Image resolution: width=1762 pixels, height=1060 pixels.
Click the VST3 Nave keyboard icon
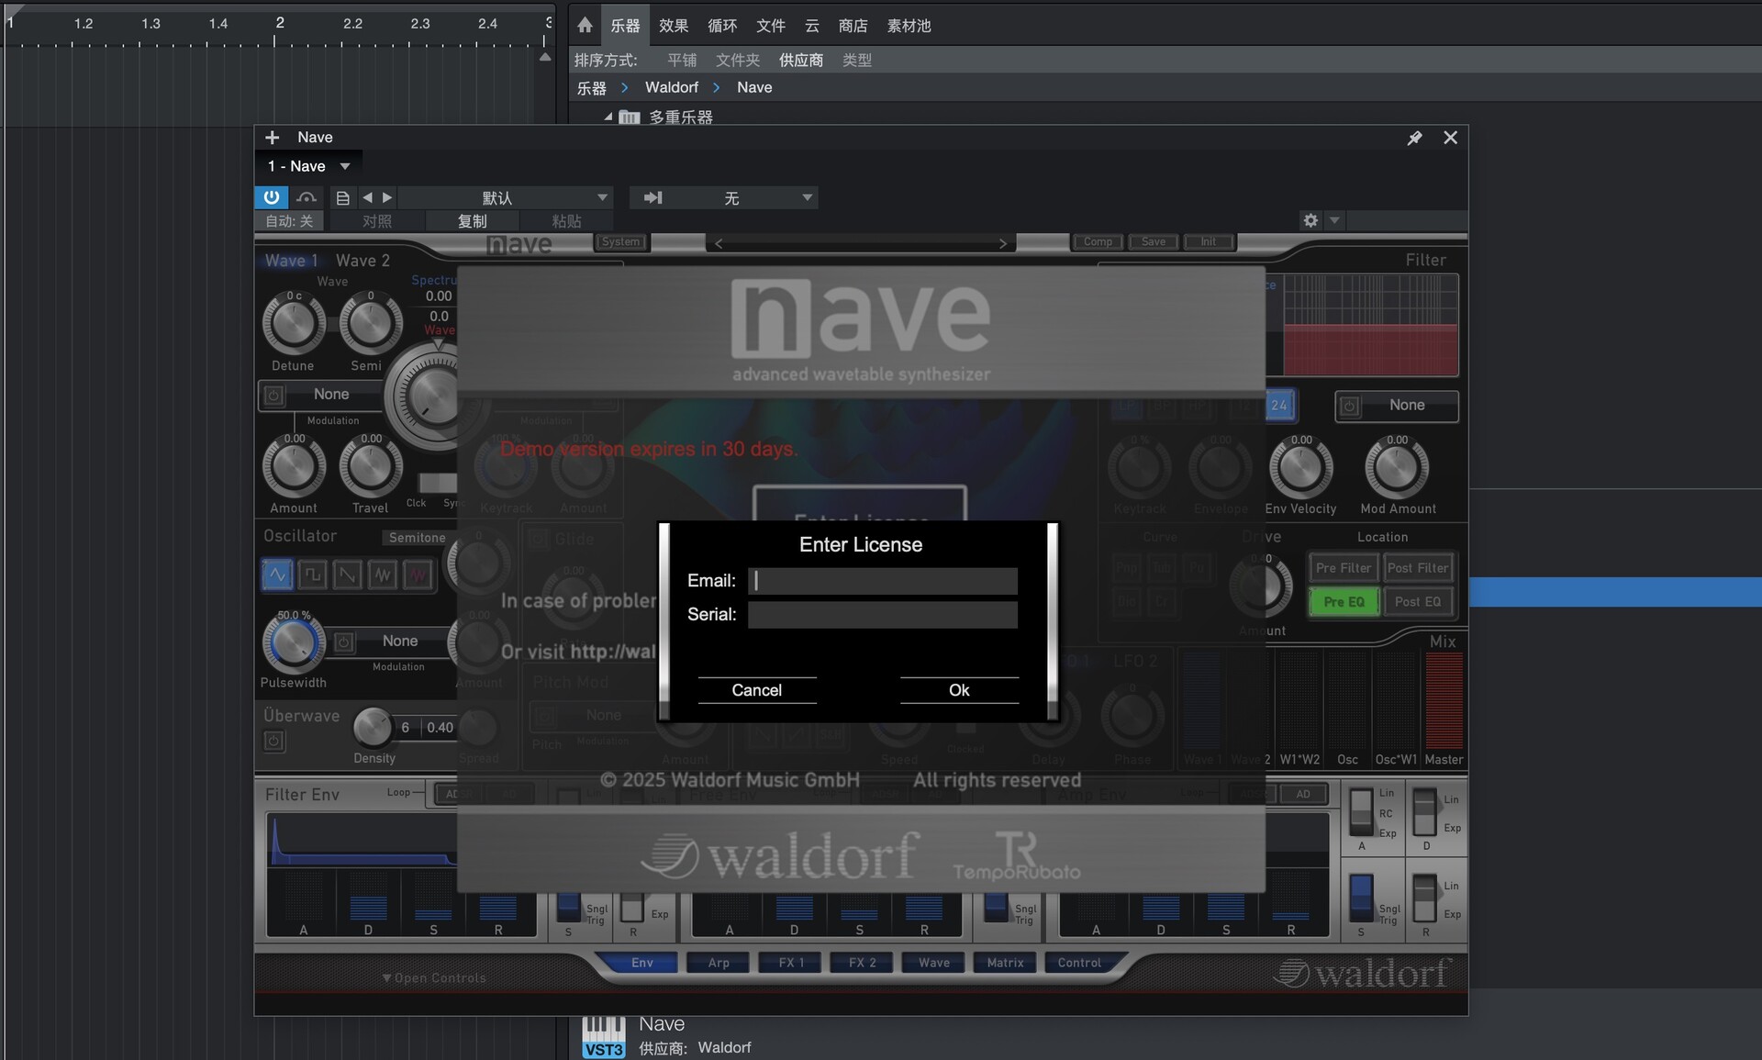point(603,1037)
